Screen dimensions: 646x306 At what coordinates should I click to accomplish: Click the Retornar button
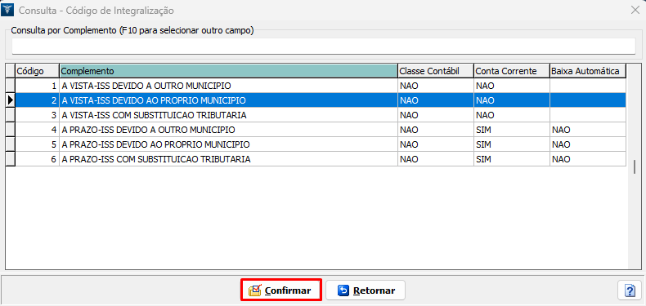[366, 290]
